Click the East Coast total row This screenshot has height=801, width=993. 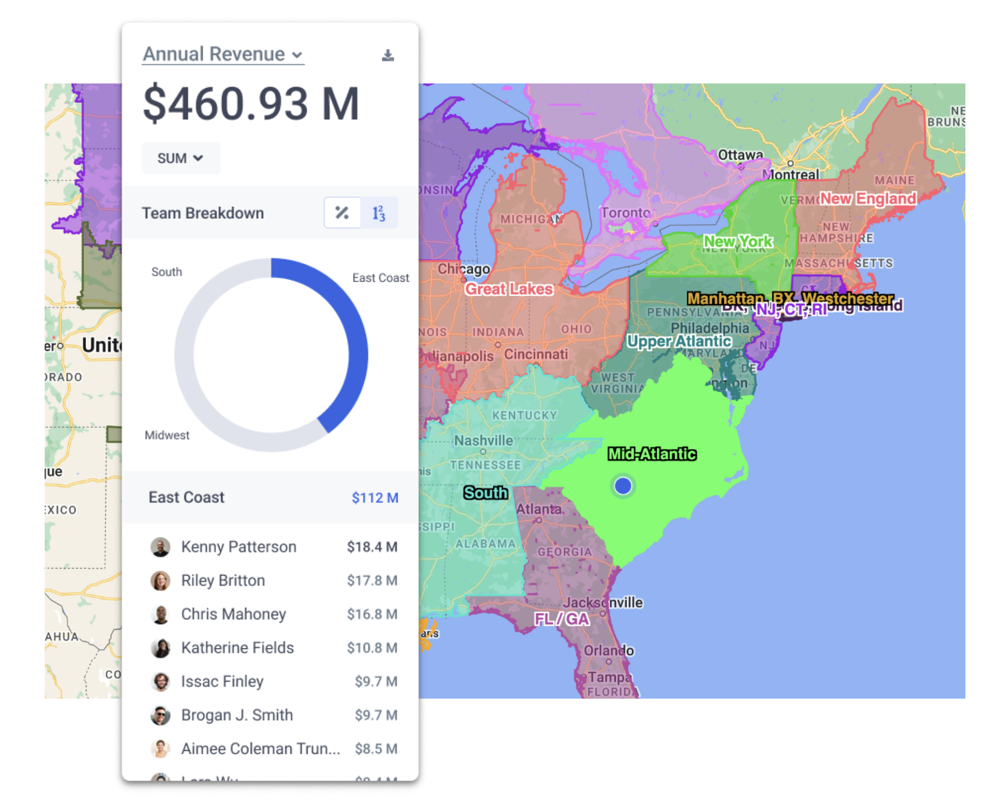(270, 497)
